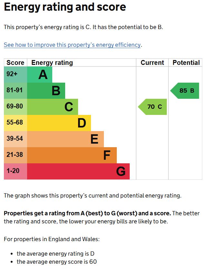Viewport: 211px width, 275px height.
Task: Click the 92+ score cell
Action: pyautogui.click(x=15, y=75)
